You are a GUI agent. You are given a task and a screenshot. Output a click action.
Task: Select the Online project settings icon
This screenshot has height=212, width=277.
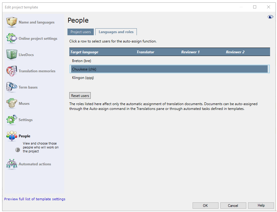click(11, 38)
